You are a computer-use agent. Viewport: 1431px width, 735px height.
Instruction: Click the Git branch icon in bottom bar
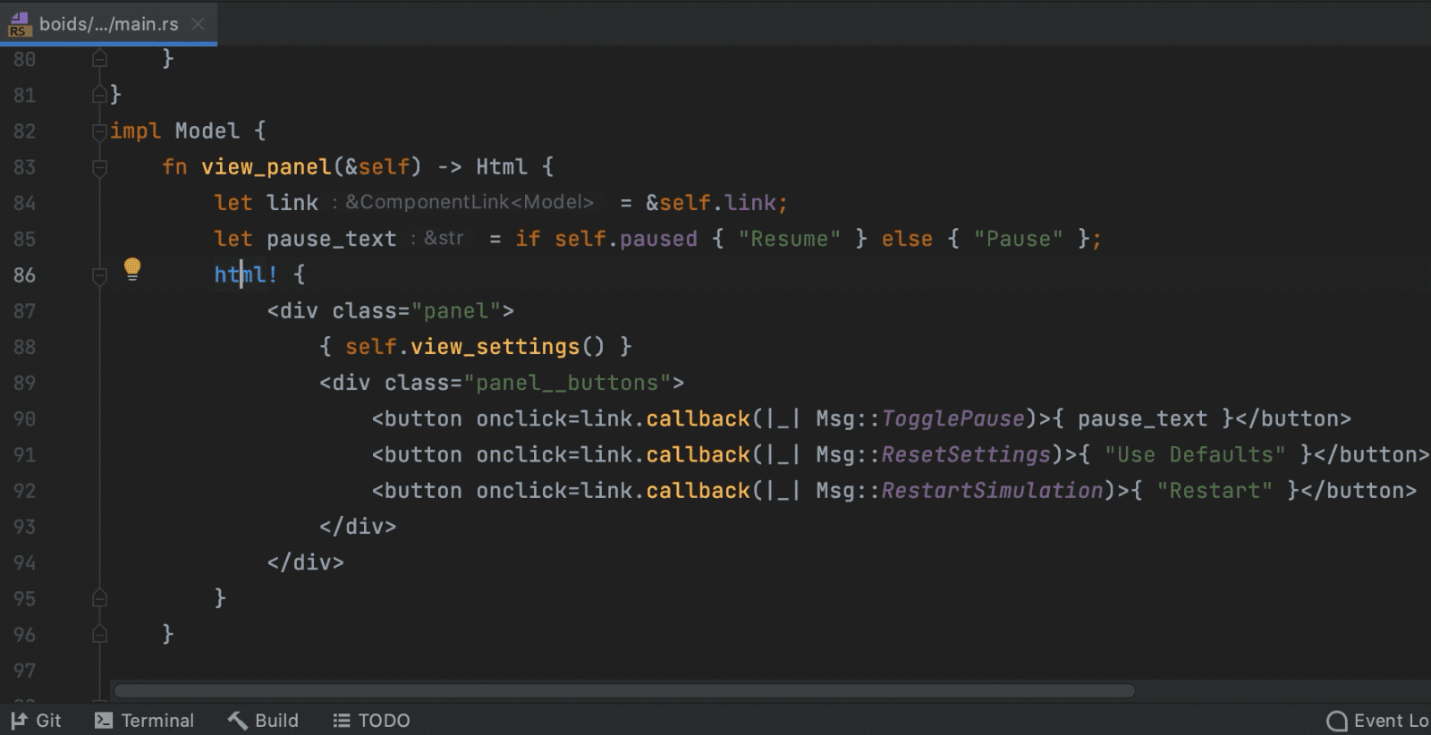pos(19,721)
